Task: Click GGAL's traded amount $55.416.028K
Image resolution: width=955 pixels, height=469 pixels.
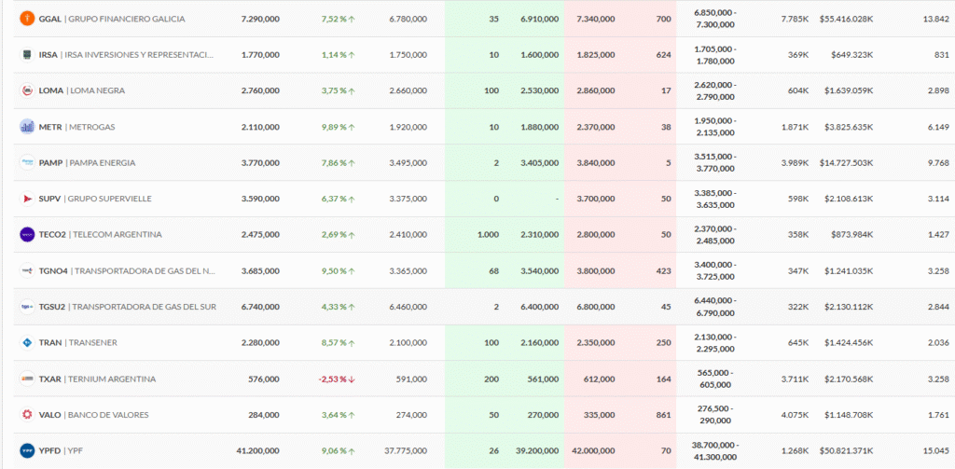Action: 846,19
